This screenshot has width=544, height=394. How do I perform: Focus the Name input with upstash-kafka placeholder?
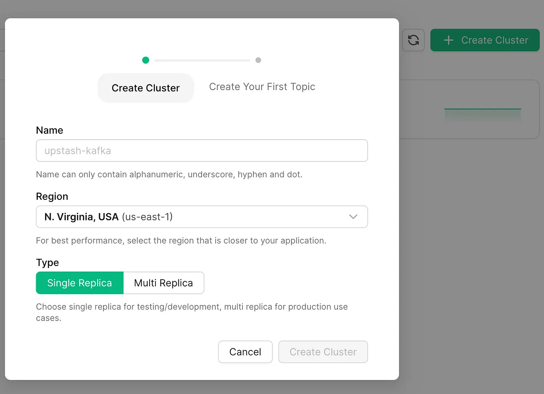point(202,151)
